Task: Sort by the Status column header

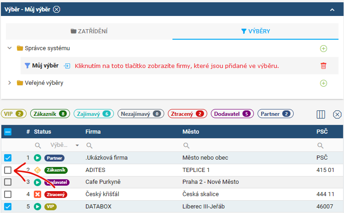Action: [x=43, y=132]
